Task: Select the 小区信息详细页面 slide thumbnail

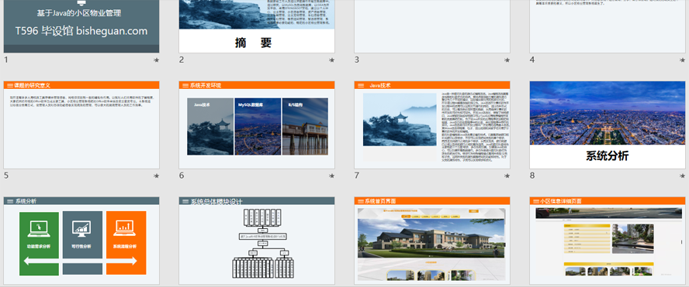Action: click(608, 241)
